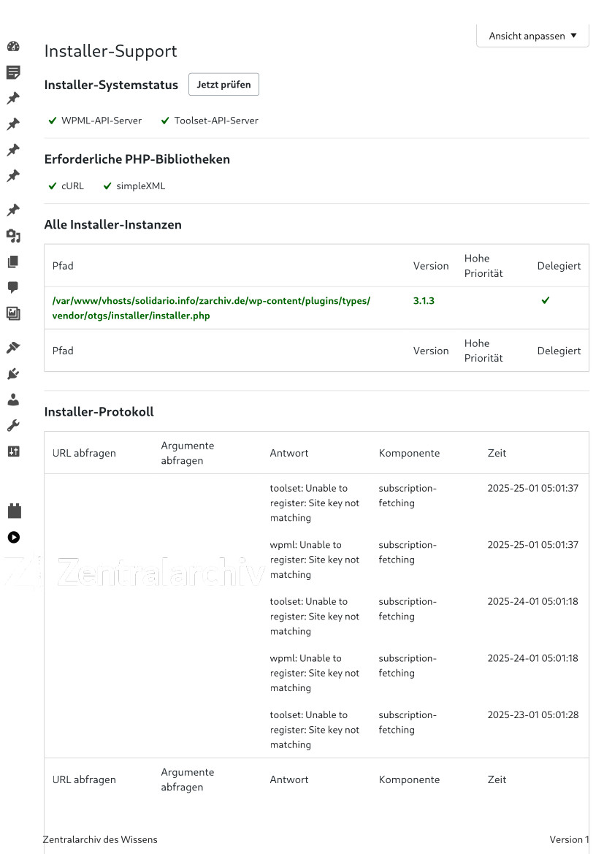The image size is (604, 854).
Task: Open the Toolset block icon in sidebar
Action: [14, 511]
